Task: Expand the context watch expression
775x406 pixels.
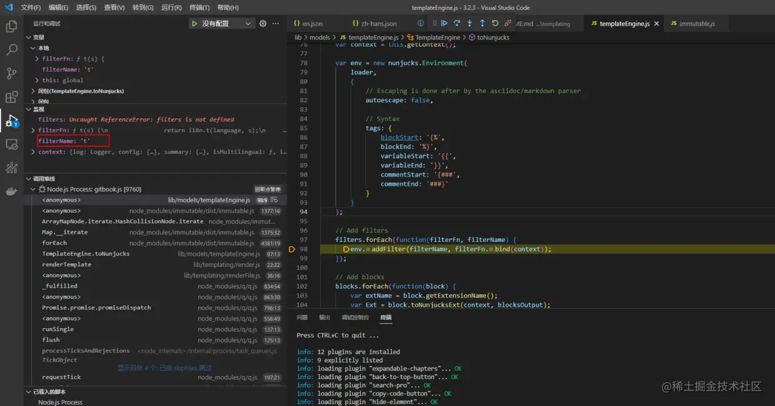Action: tap(32, 152)
